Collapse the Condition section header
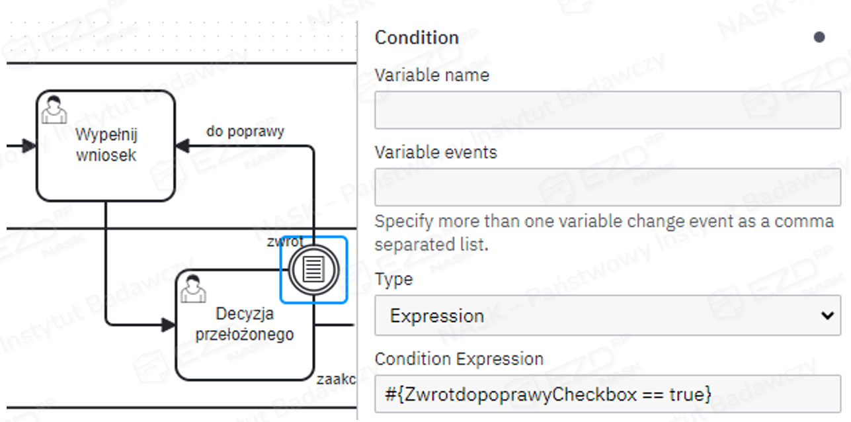 tap(417, 38)
